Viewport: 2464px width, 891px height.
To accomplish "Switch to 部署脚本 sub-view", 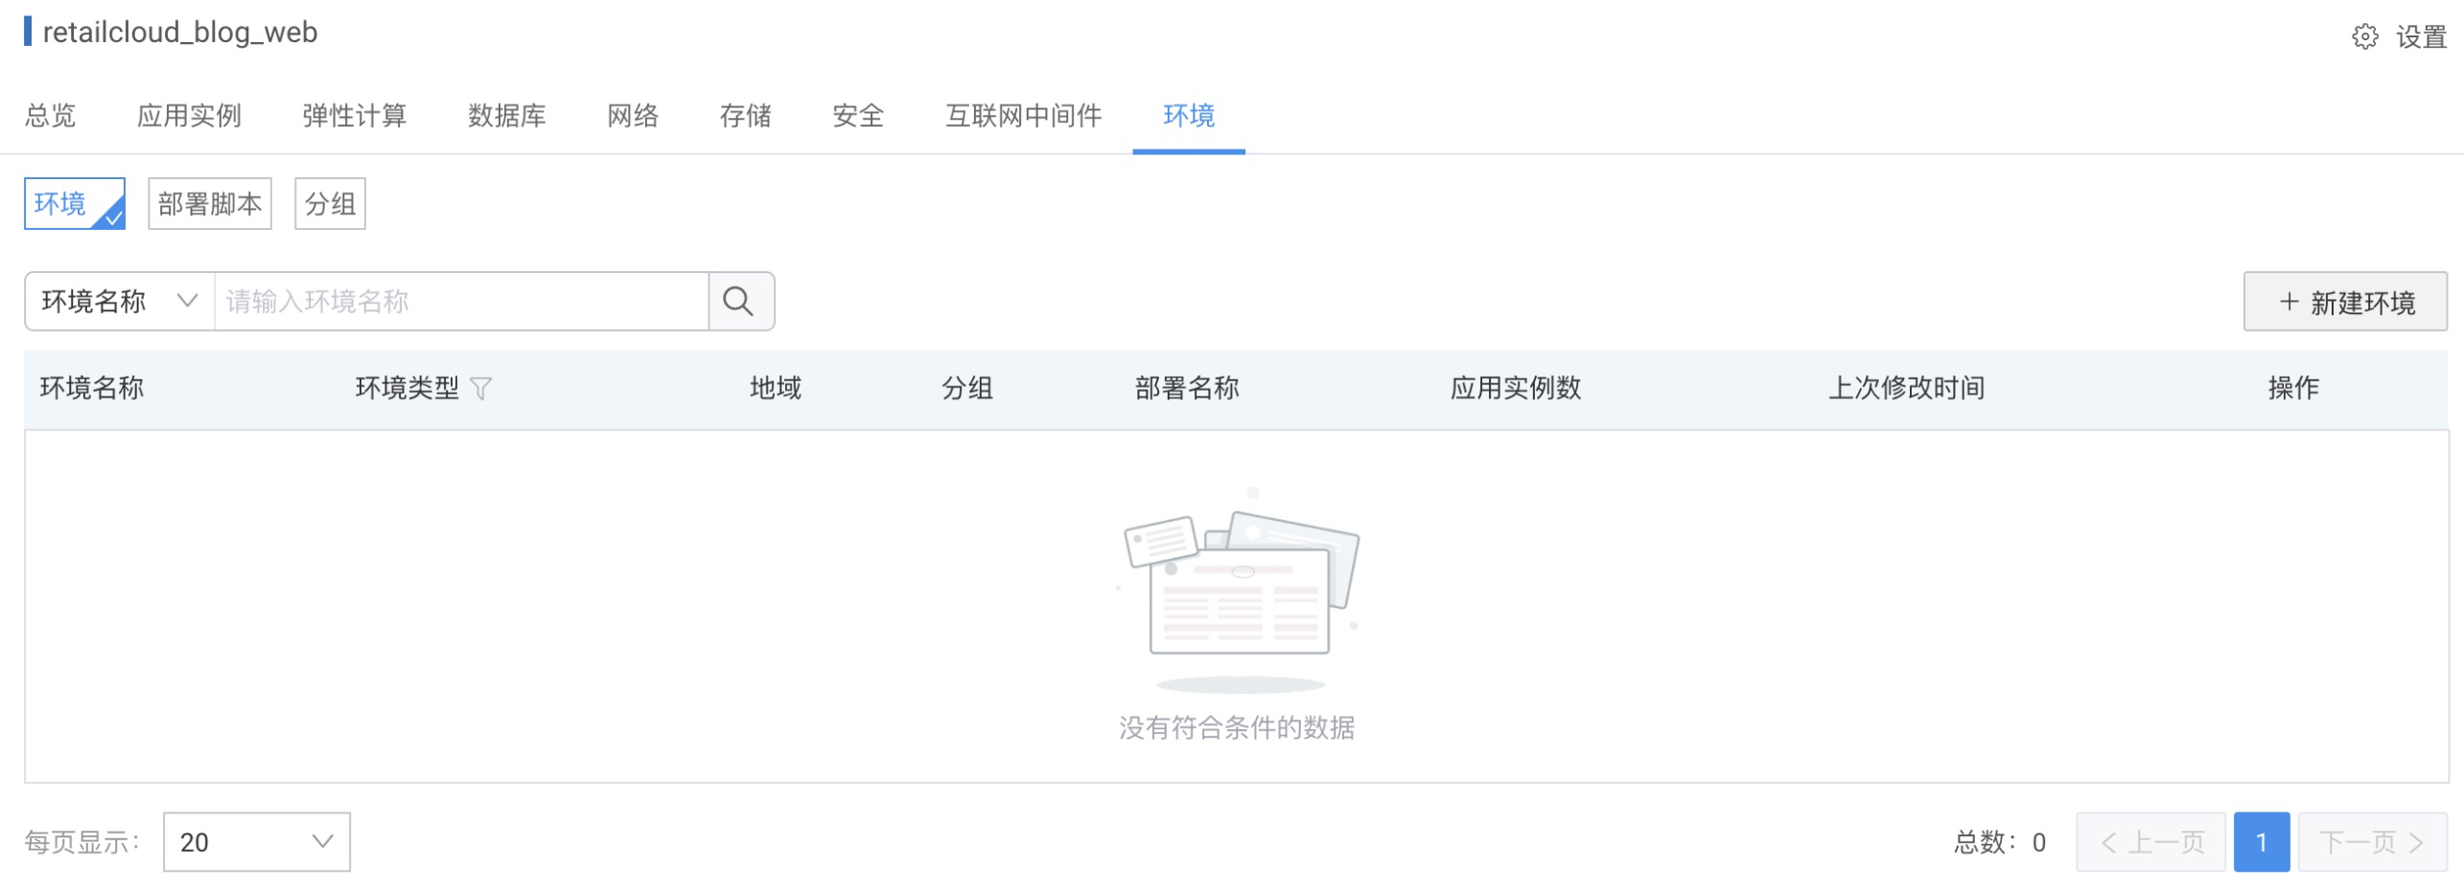I will tap(210, 204).
